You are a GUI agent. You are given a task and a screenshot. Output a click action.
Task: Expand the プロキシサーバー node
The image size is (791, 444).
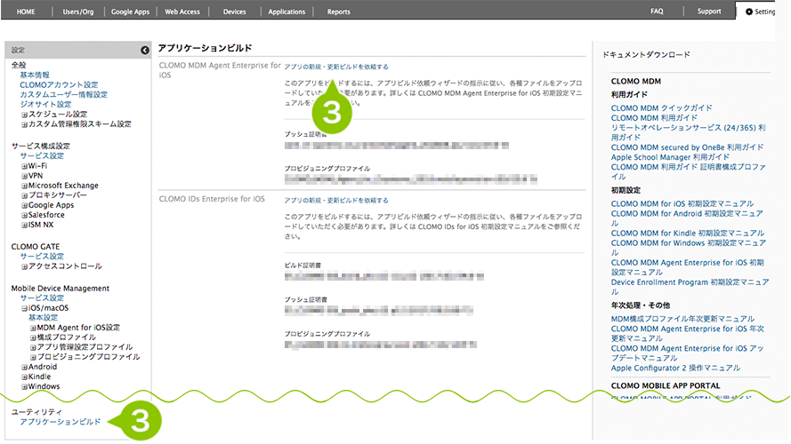[24, 196]
